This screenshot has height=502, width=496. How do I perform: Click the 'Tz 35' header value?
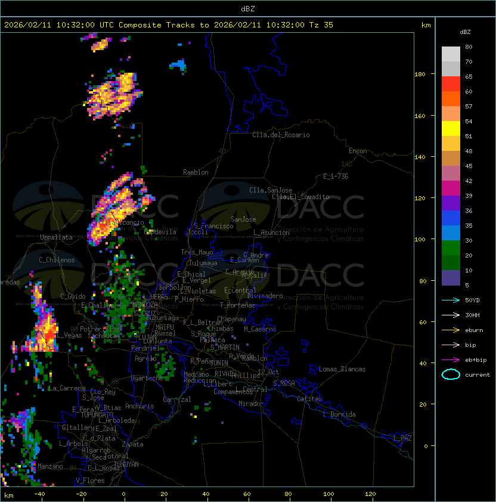pyautogui.click(x=321, y=25)
